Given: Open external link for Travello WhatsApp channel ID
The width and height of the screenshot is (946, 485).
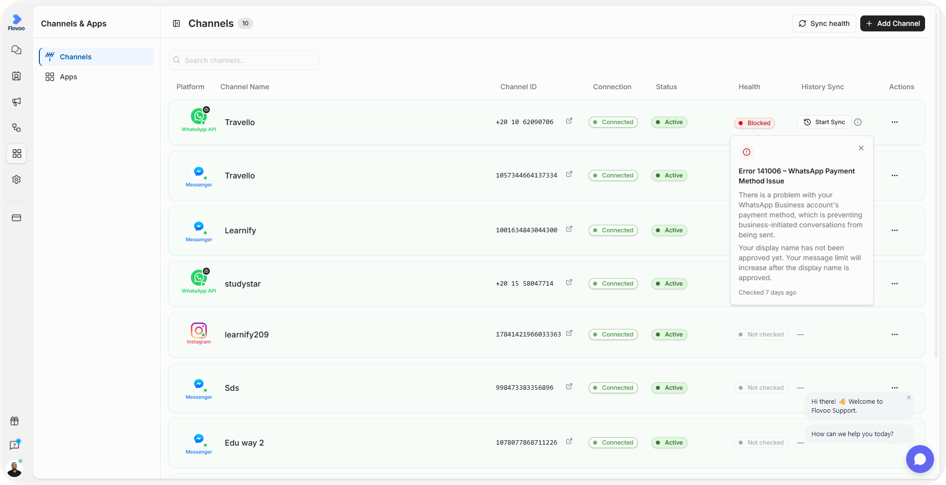Looking at the screenshot, I should point(569,121).
